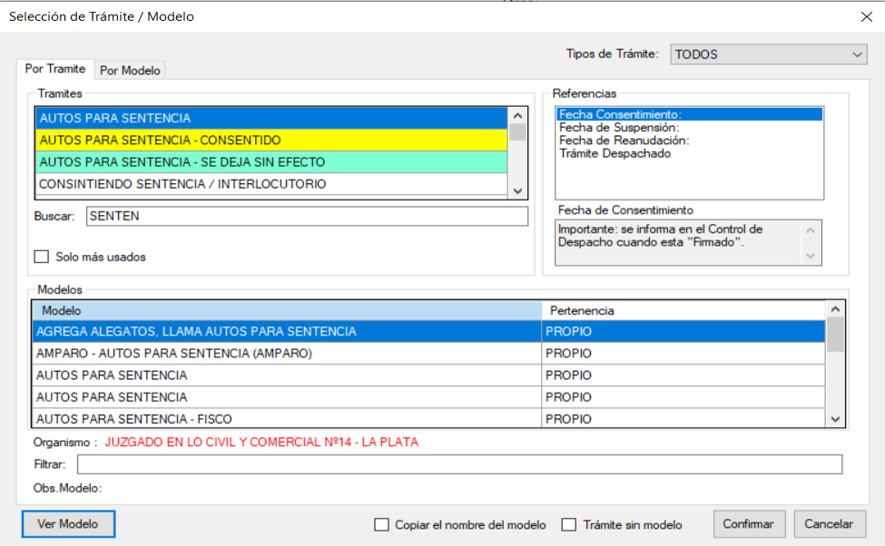Select CONSINTIENDO SENTENCIA / INTERLOCUTORIO tramite
Viewport: 885px width, 546px height.
click(270, 184)
